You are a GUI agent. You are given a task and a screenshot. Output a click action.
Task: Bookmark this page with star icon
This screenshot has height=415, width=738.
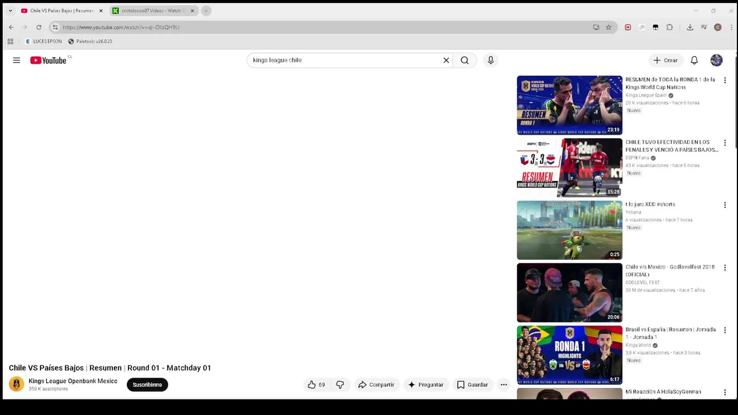[x=608, y=27]
